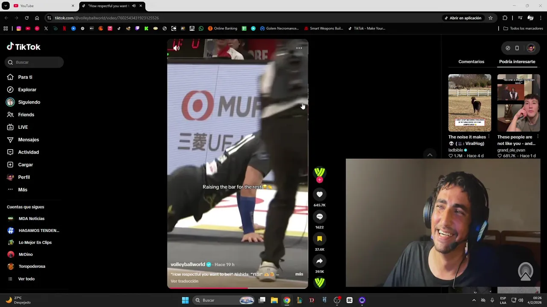Screen dimensions: 547x307
Task: Open options for 'The noise it makes' video
Action: (489, 137)
